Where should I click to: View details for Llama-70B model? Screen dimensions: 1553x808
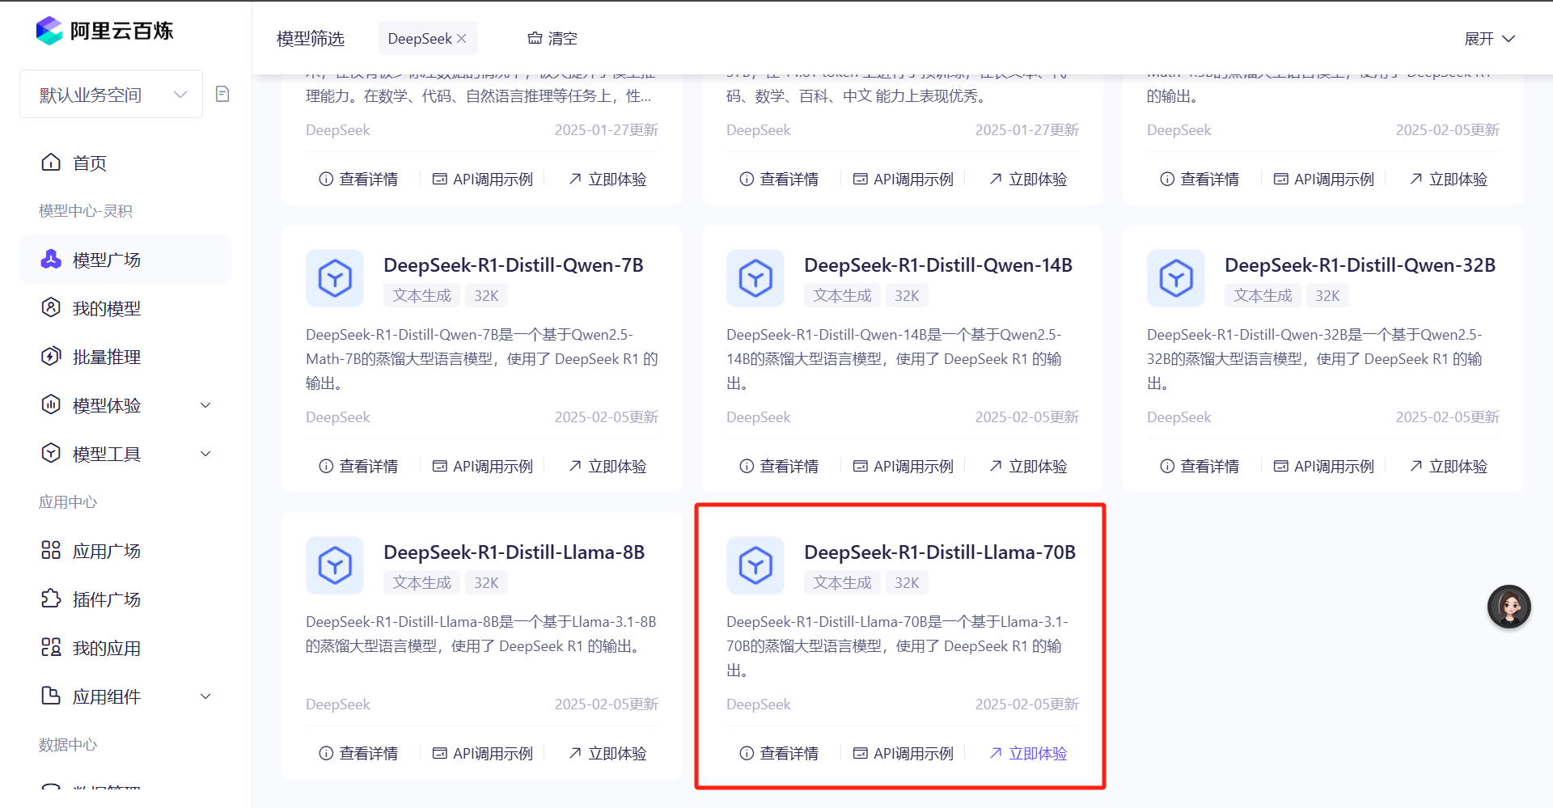point(779,753)
